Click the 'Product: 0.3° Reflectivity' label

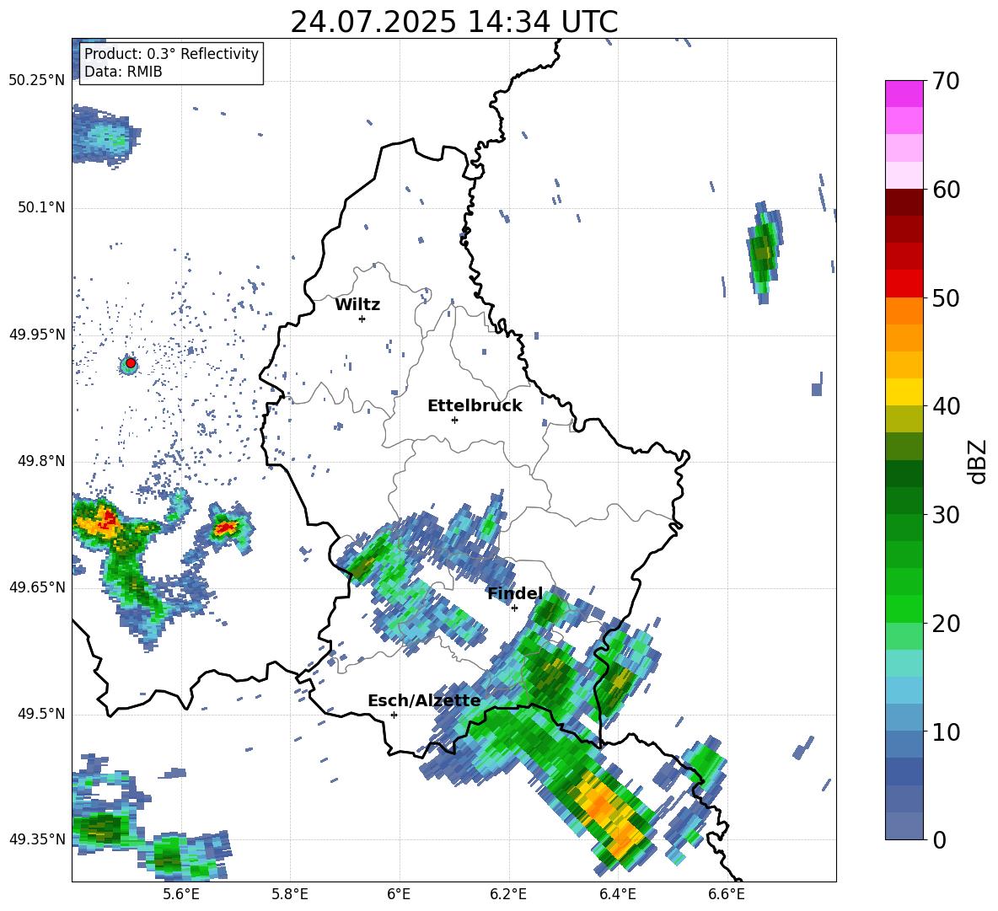171,54
